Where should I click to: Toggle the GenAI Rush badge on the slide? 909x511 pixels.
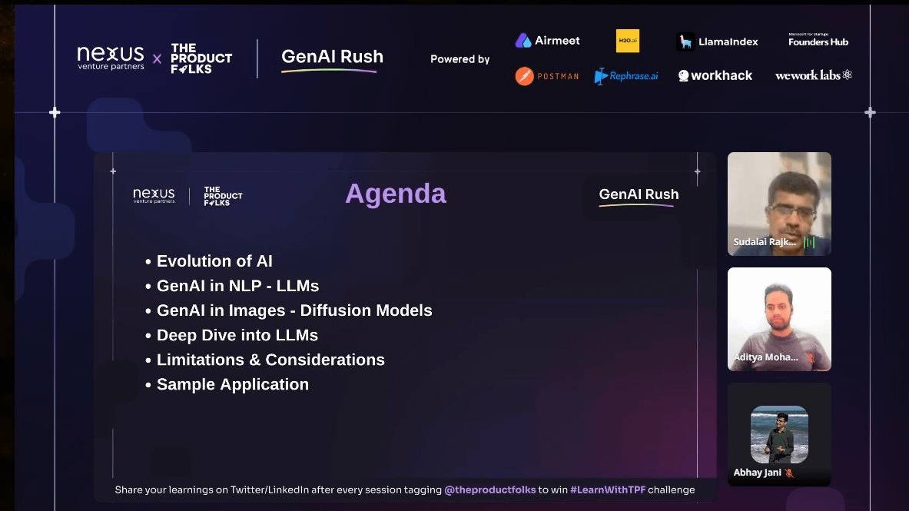click(x=638, y=194)
